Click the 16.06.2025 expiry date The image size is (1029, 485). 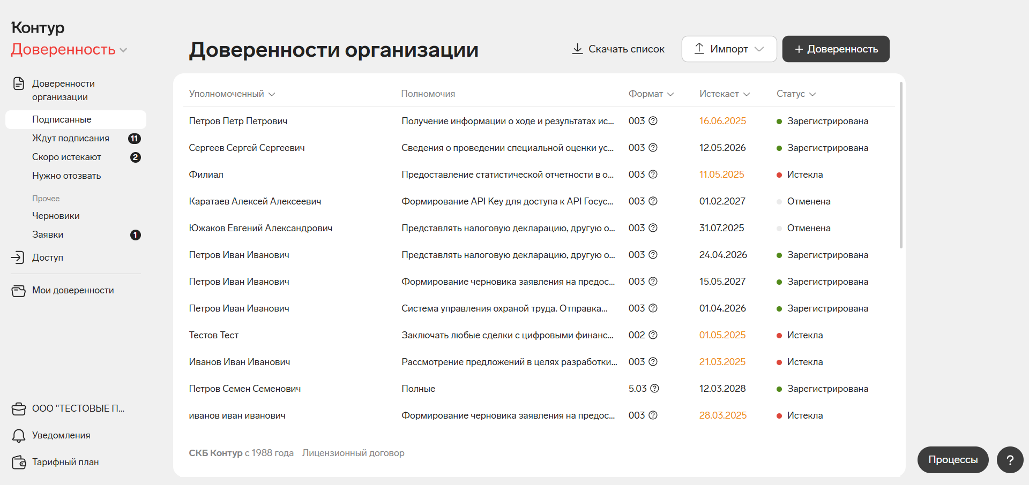(x=722, y=121)
